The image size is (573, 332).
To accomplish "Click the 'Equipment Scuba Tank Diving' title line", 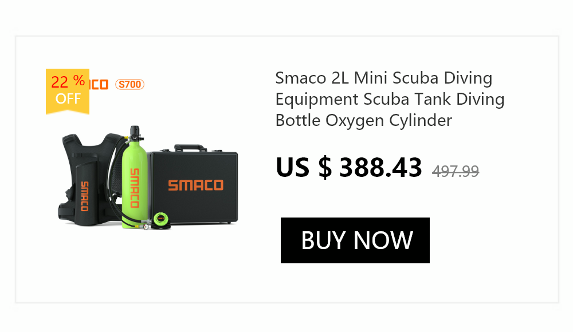I will click(x=390, y=100).
